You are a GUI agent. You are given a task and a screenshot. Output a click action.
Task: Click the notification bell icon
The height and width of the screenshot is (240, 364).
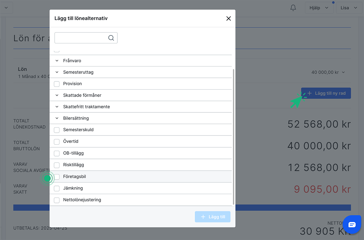[293, 8]
